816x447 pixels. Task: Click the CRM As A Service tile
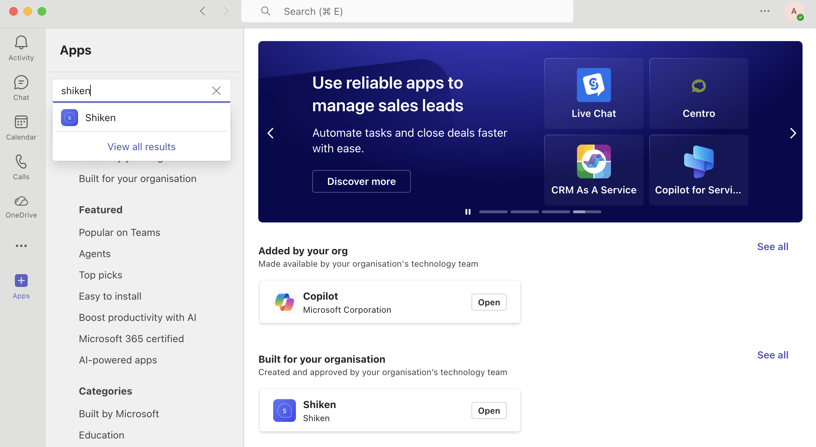tap(594, 170)
